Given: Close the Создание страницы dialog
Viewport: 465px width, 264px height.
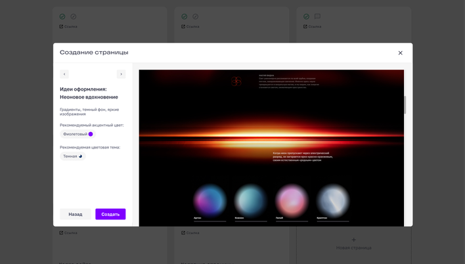Looking at the screenshot, I should (400, 53).
